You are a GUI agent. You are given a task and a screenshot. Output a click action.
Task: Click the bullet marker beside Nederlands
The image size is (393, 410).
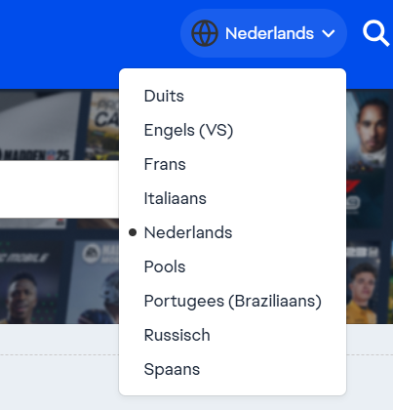[x=133, y=232]
